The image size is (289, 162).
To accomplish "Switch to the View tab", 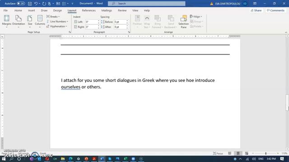I will [135, 10].
